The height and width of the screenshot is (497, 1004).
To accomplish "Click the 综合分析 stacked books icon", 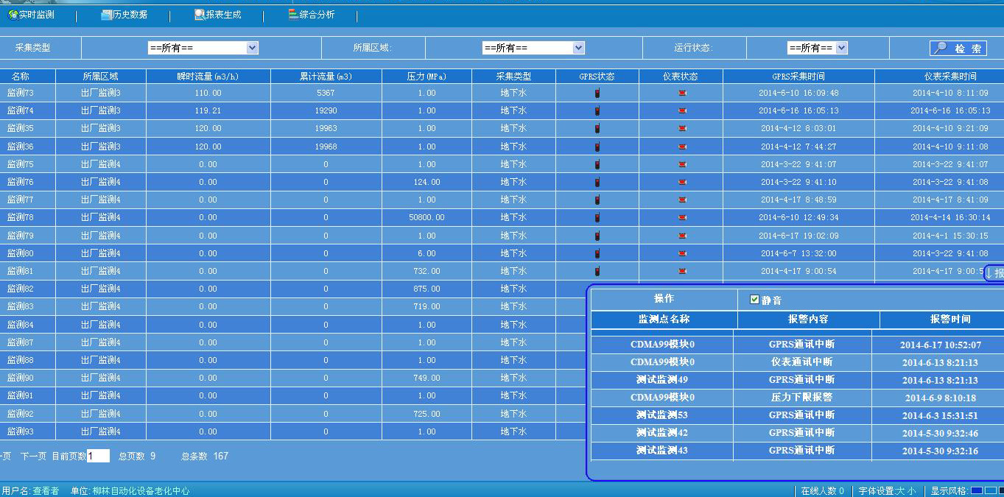I will [293, 14].
